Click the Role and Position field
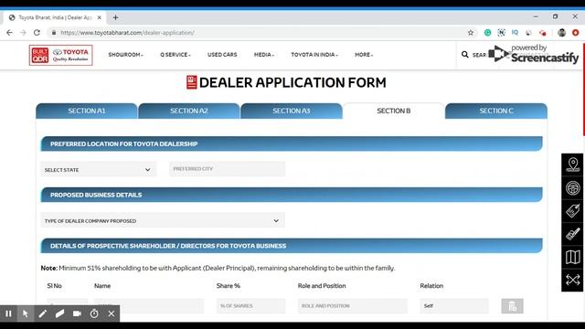Image resolution: width=585 pixels, height=329 pixels. 353,306
